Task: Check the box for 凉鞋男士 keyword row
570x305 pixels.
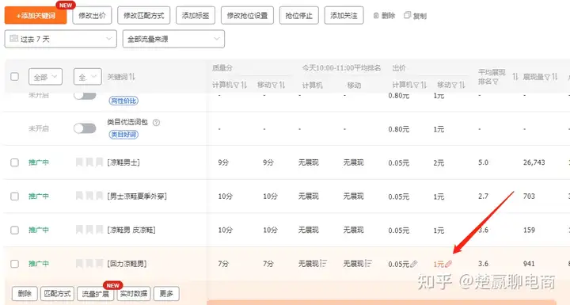Action: click(x=14, y=162)
